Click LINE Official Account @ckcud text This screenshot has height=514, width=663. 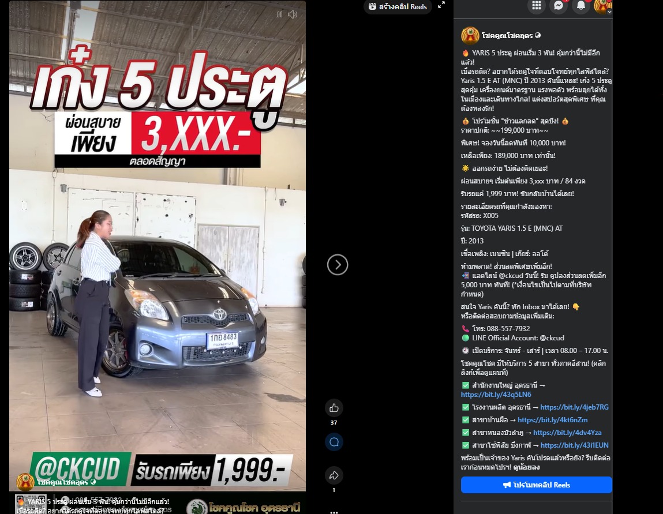(518, 337)
